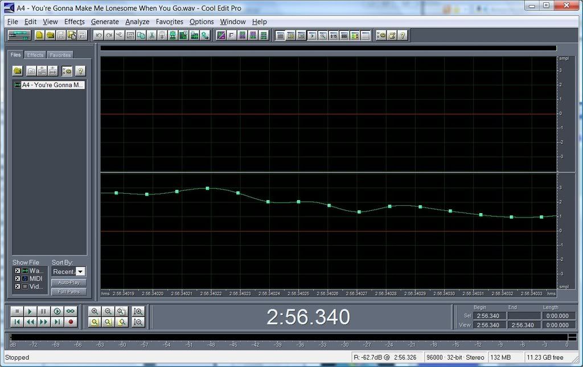Image resolution: width=583 pixels, height=367 pixels.
Task: Uncheck the Wave files show checkbox
Action: pos(18,271)
